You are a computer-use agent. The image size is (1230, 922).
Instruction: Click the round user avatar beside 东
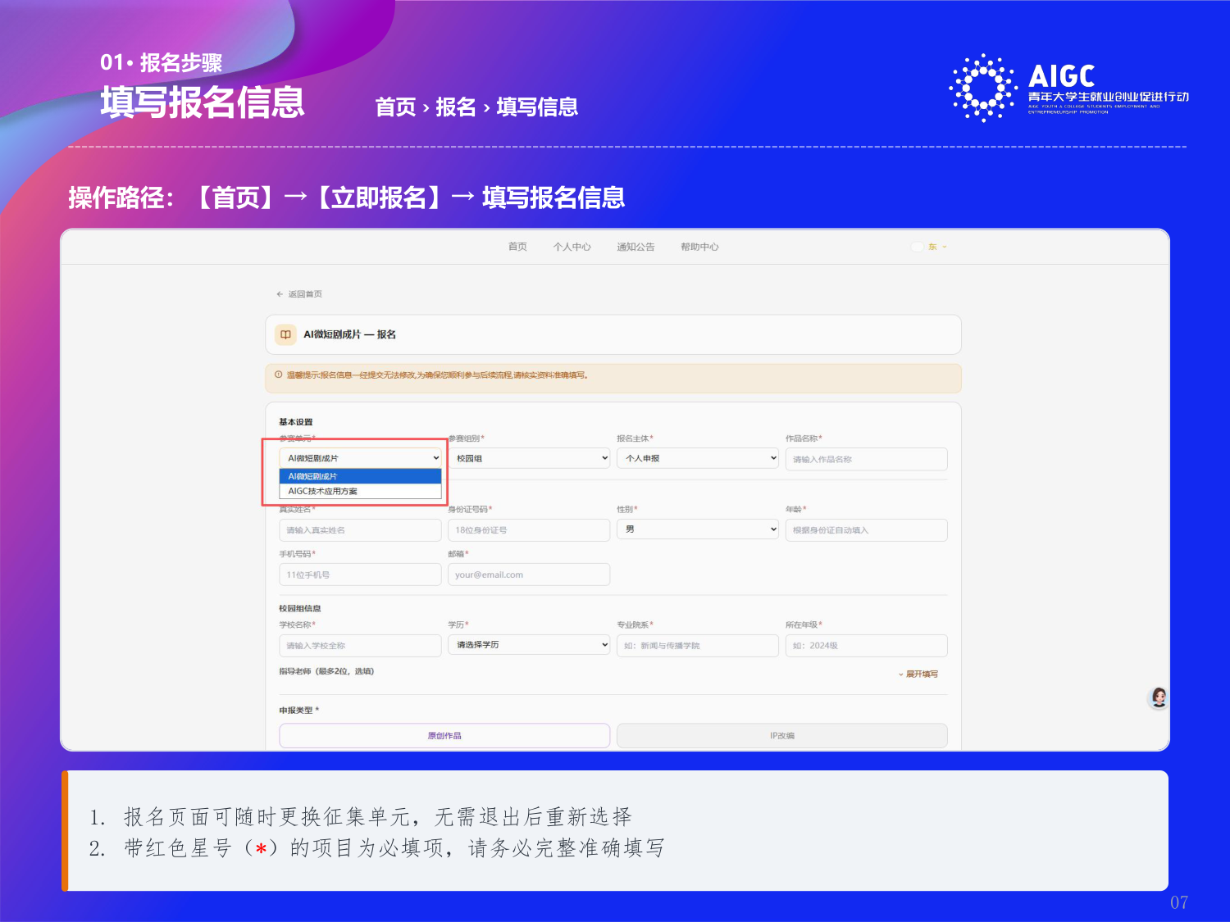[x=918, y=247]
